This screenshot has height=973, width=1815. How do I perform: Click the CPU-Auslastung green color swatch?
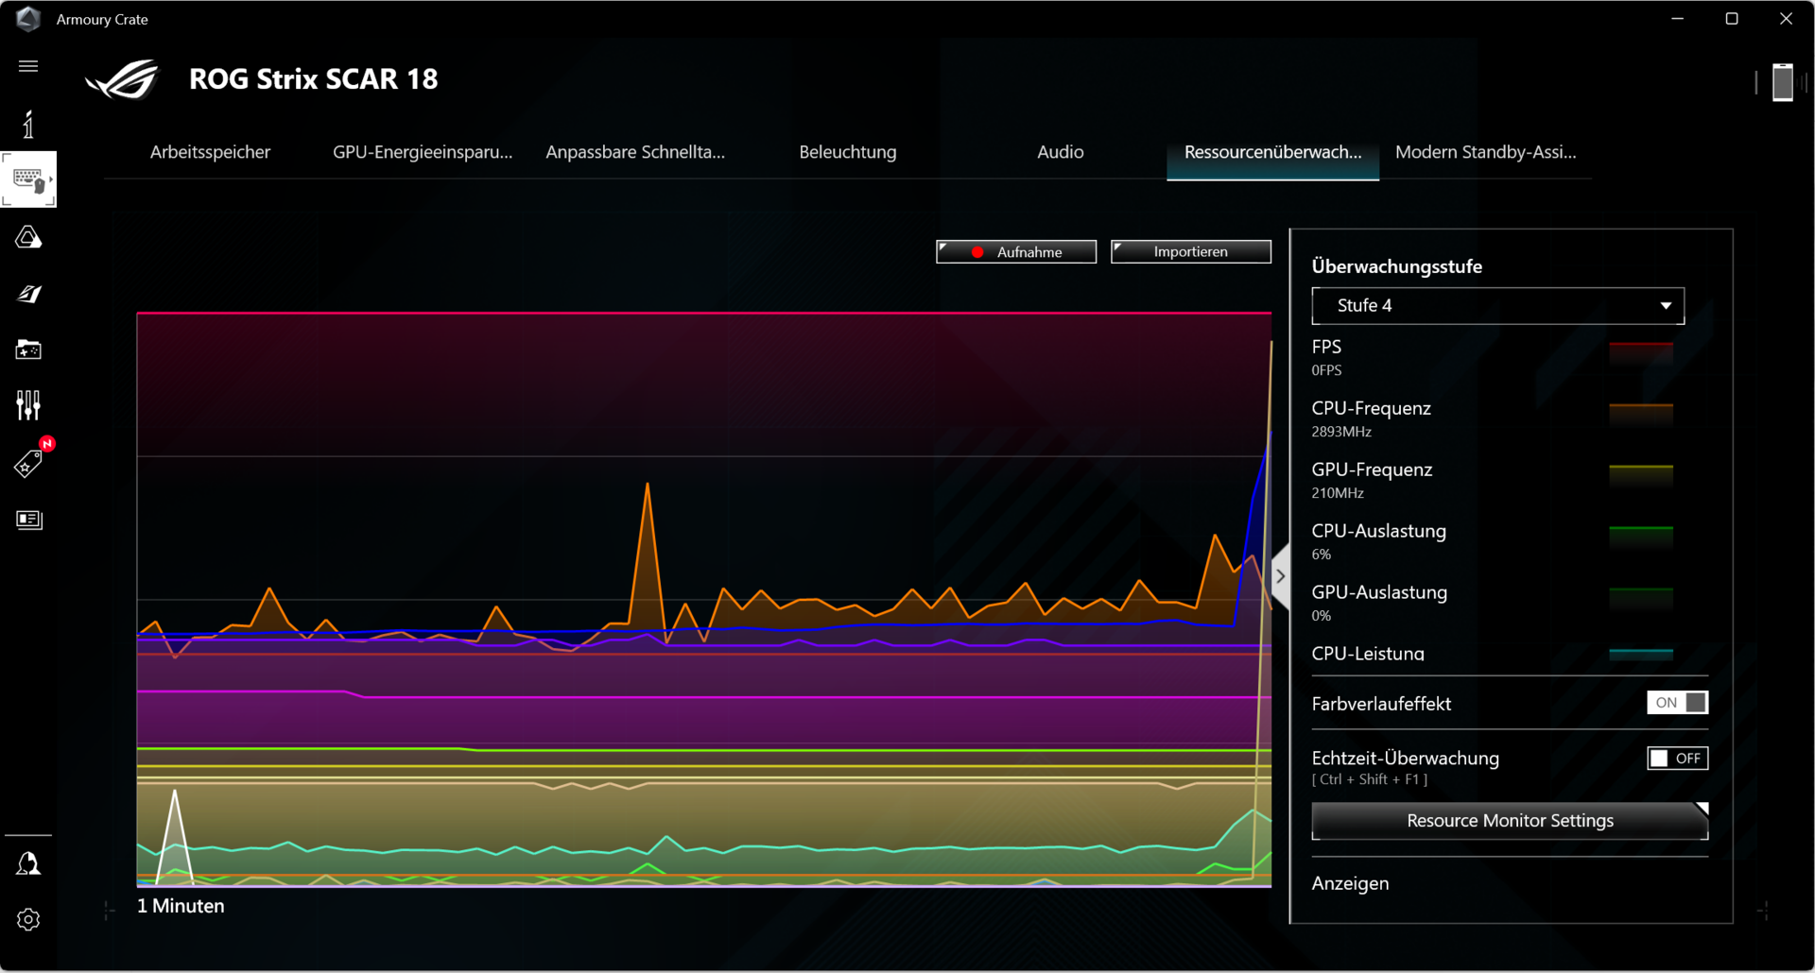1641,538
